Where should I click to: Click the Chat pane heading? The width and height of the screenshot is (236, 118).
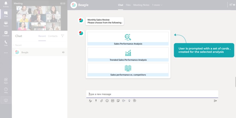tap(19, 36)
